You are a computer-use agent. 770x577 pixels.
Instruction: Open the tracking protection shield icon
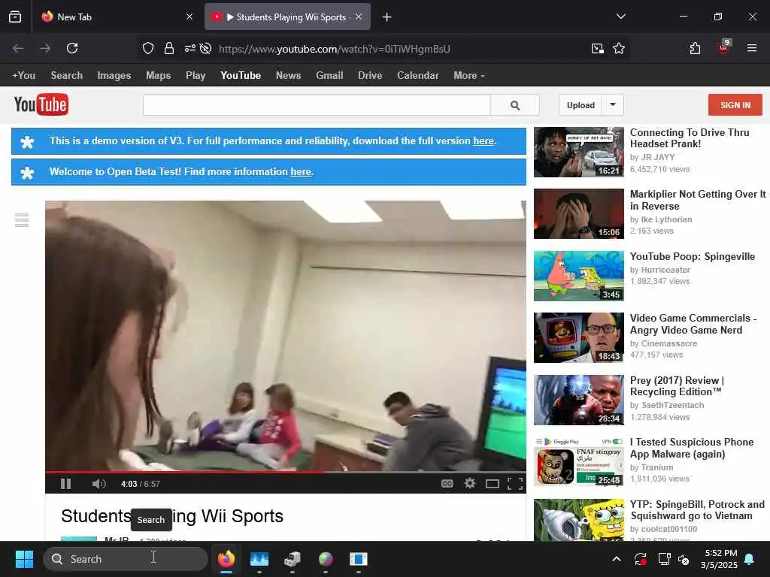pyautogui.click(x=148, y=48)
